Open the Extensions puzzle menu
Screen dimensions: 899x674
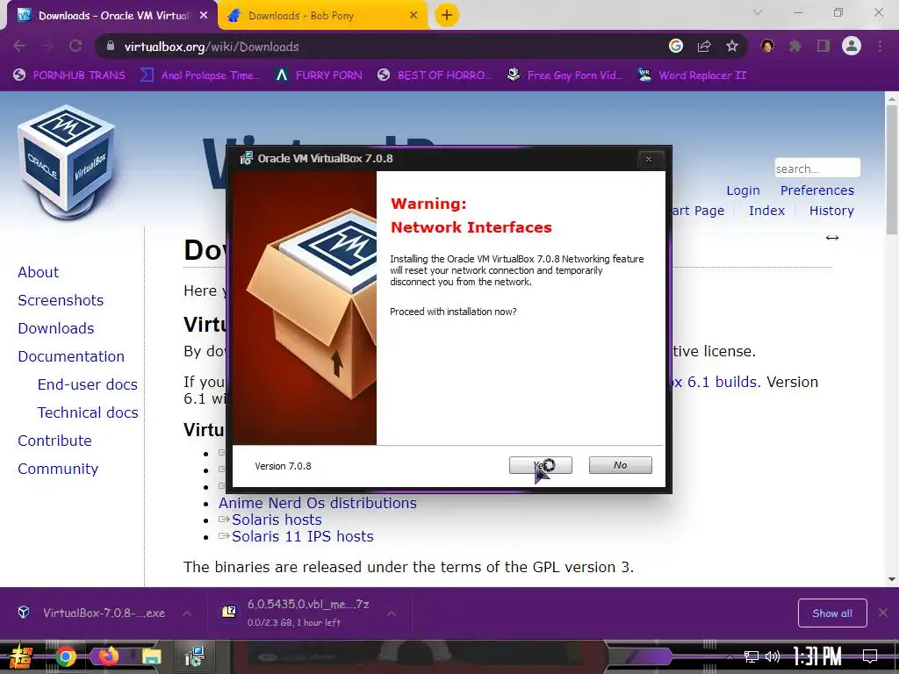coord(795,46)
